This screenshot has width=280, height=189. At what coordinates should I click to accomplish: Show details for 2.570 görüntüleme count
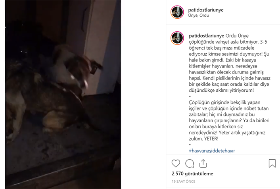pyautogui.click(x=192, y=174)
